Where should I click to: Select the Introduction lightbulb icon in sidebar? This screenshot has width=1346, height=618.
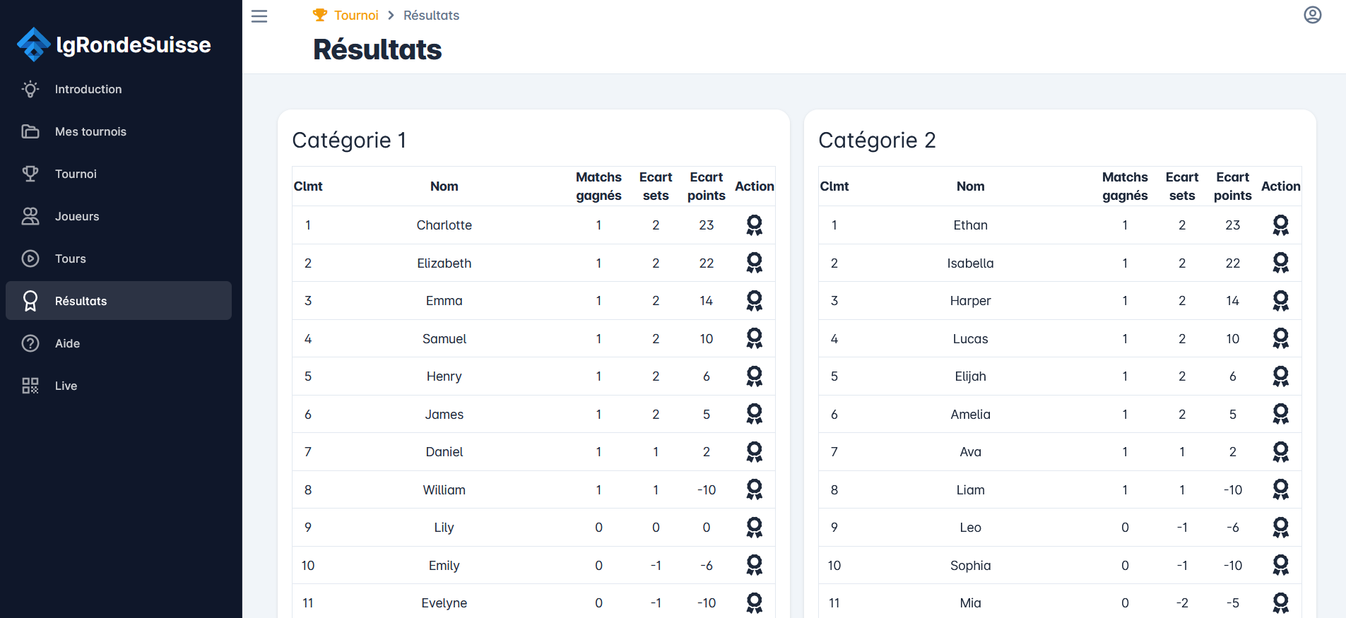coord(30,89)
